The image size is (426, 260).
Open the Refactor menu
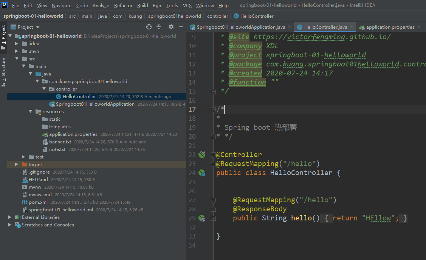click(x=123, y=5)
